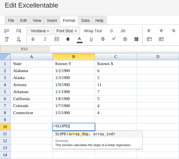Expand the Verdana font dropdown
This screenshot has height=159, width=179.
pos(40,31)
